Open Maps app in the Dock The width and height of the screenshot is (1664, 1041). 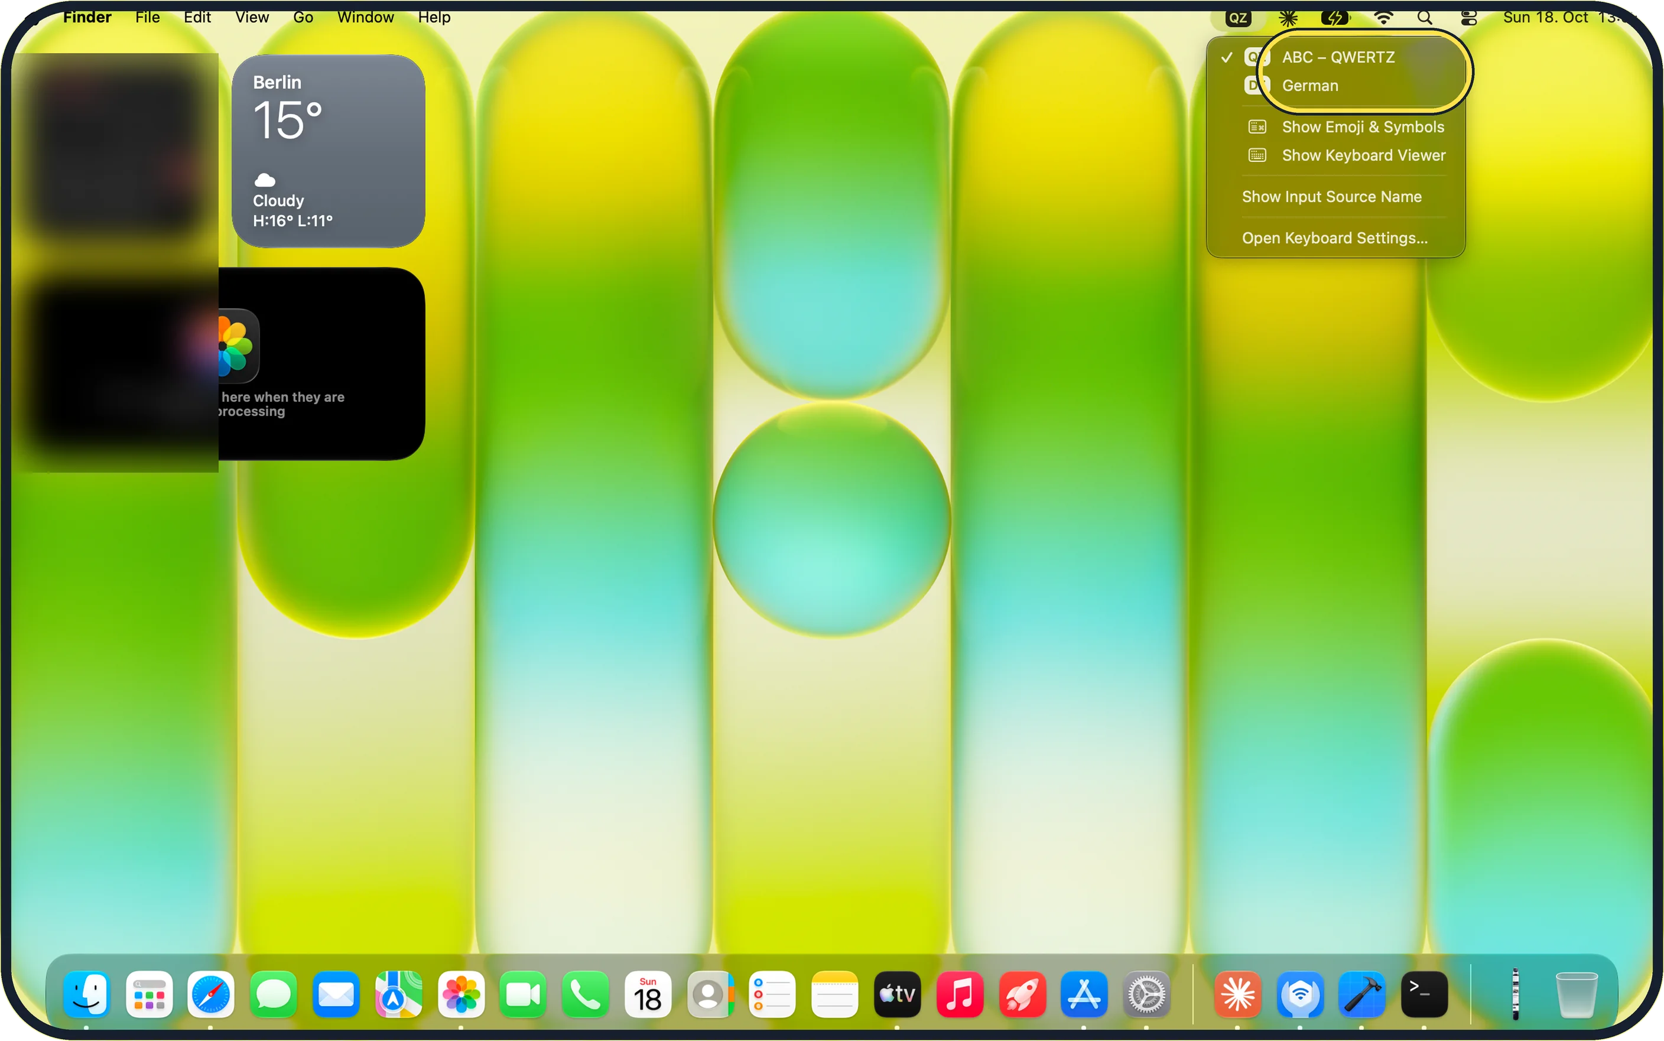[x=398, y=994]
